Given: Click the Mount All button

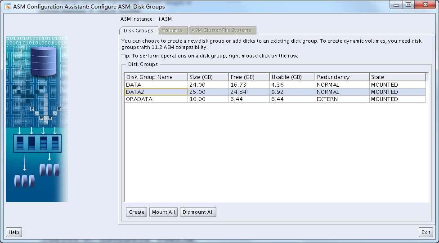Looking at the screenshot, I should pyautogui.click(x=164, y=212).
